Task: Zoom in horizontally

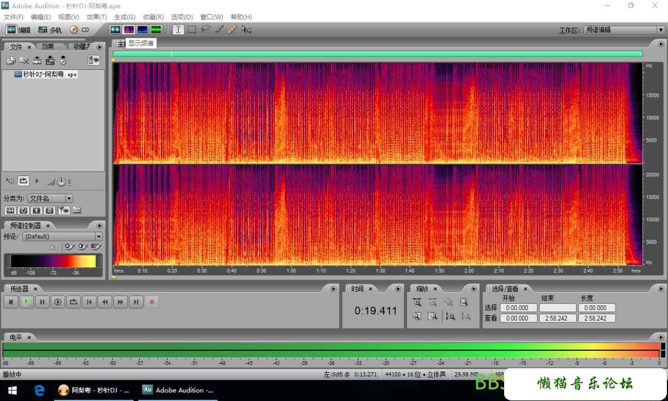Action: [417, 302]
